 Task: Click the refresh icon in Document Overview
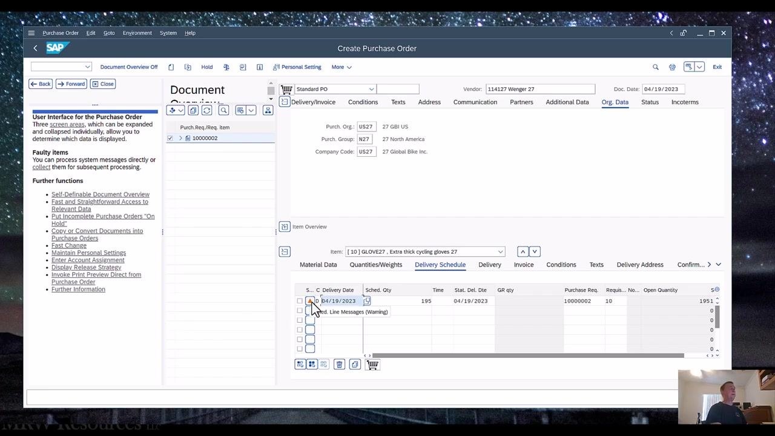(x=207, y=110)
